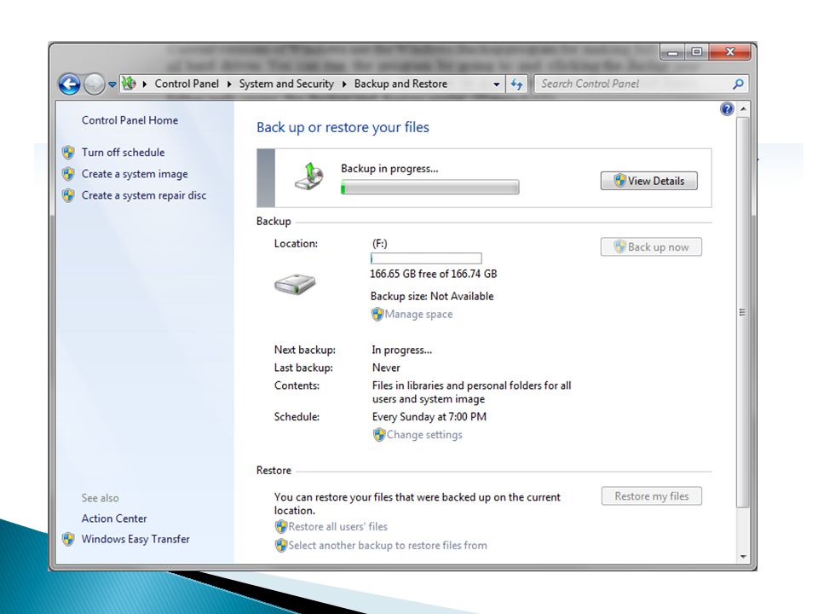
Task: Open the address bar history dropdown
Action: [496, 84]
